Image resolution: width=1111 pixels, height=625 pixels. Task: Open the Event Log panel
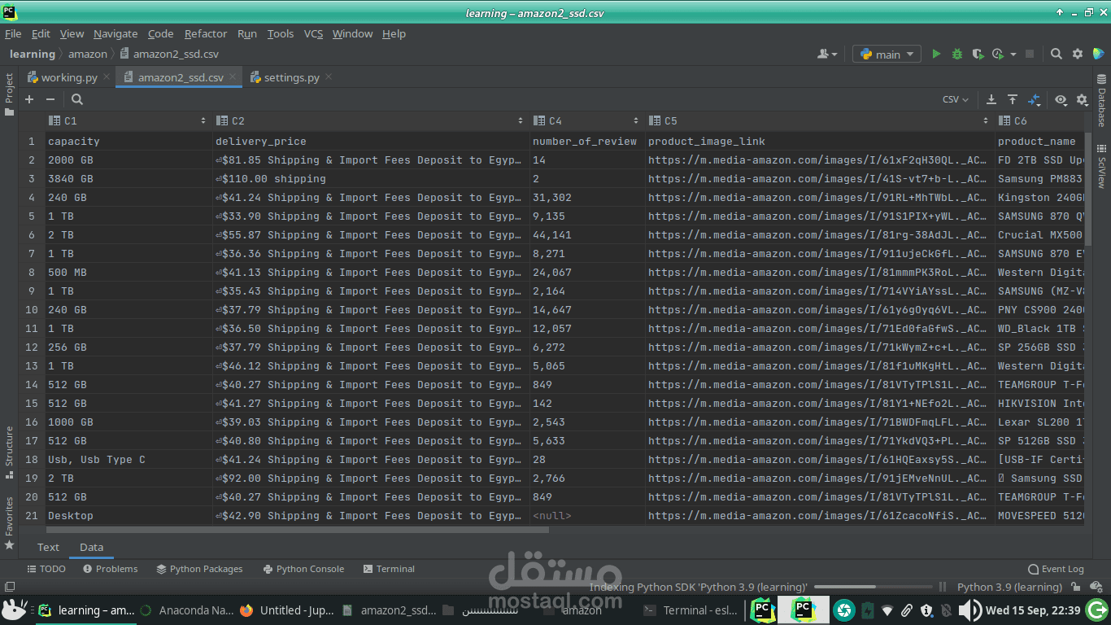point(1056,569)
